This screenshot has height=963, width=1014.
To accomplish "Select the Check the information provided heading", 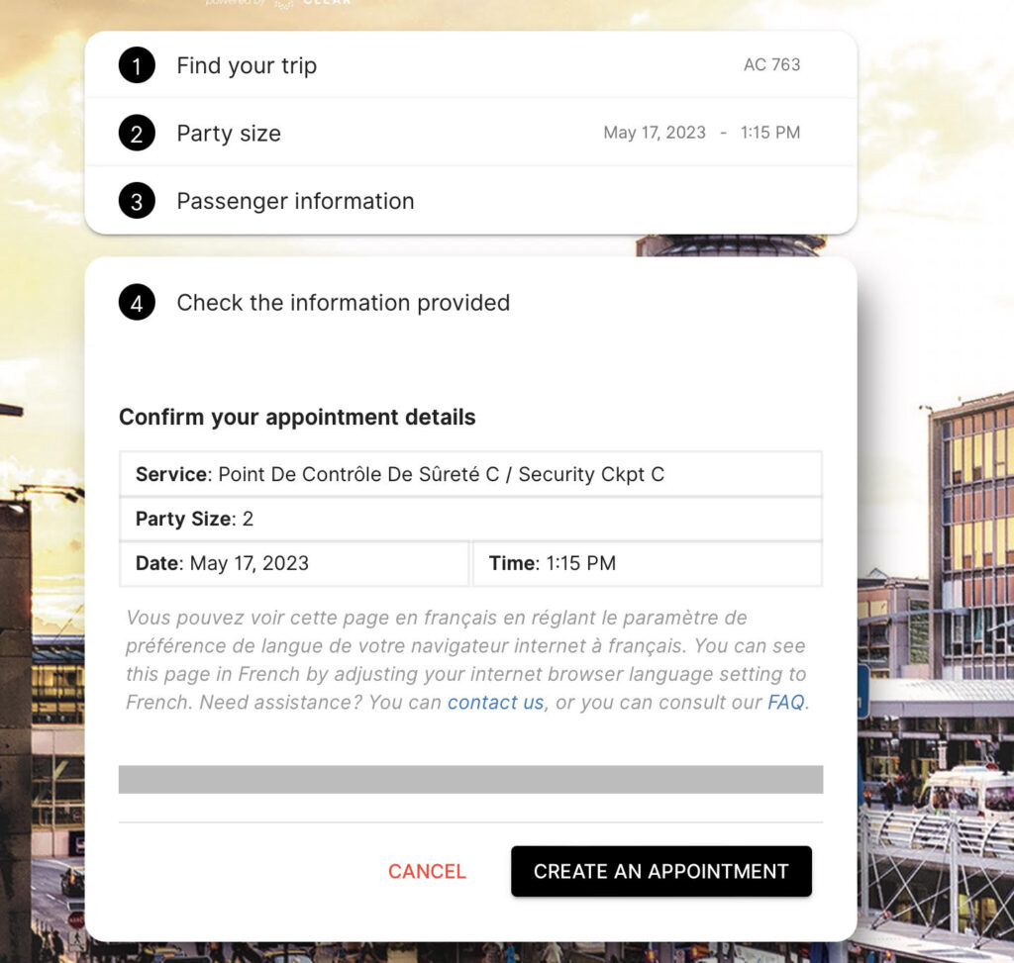I will (343, 303).
